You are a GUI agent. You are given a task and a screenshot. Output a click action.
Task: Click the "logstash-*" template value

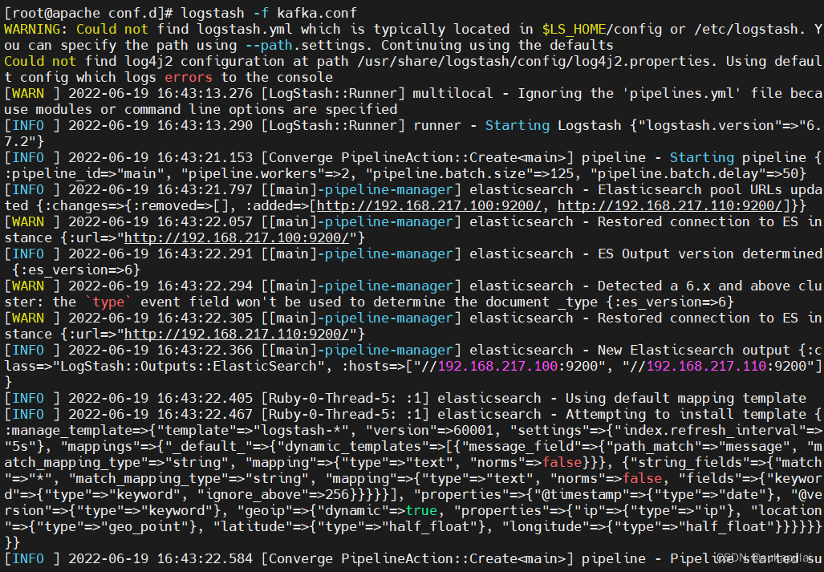point(301,430)
